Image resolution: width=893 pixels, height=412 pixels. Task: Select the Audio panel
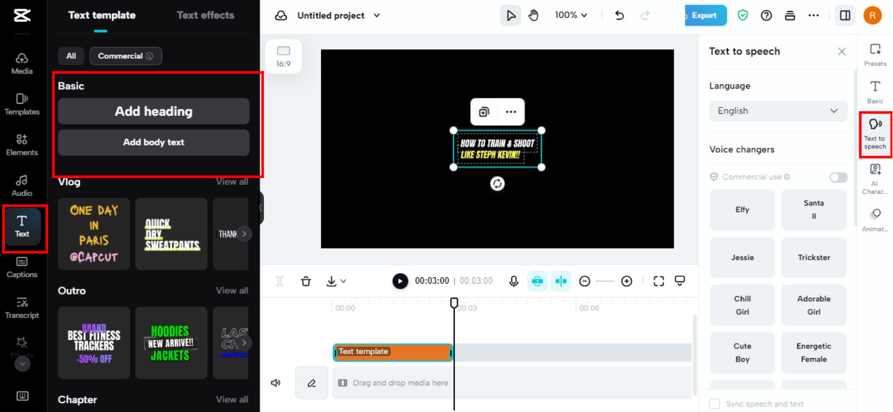(21, 185)
